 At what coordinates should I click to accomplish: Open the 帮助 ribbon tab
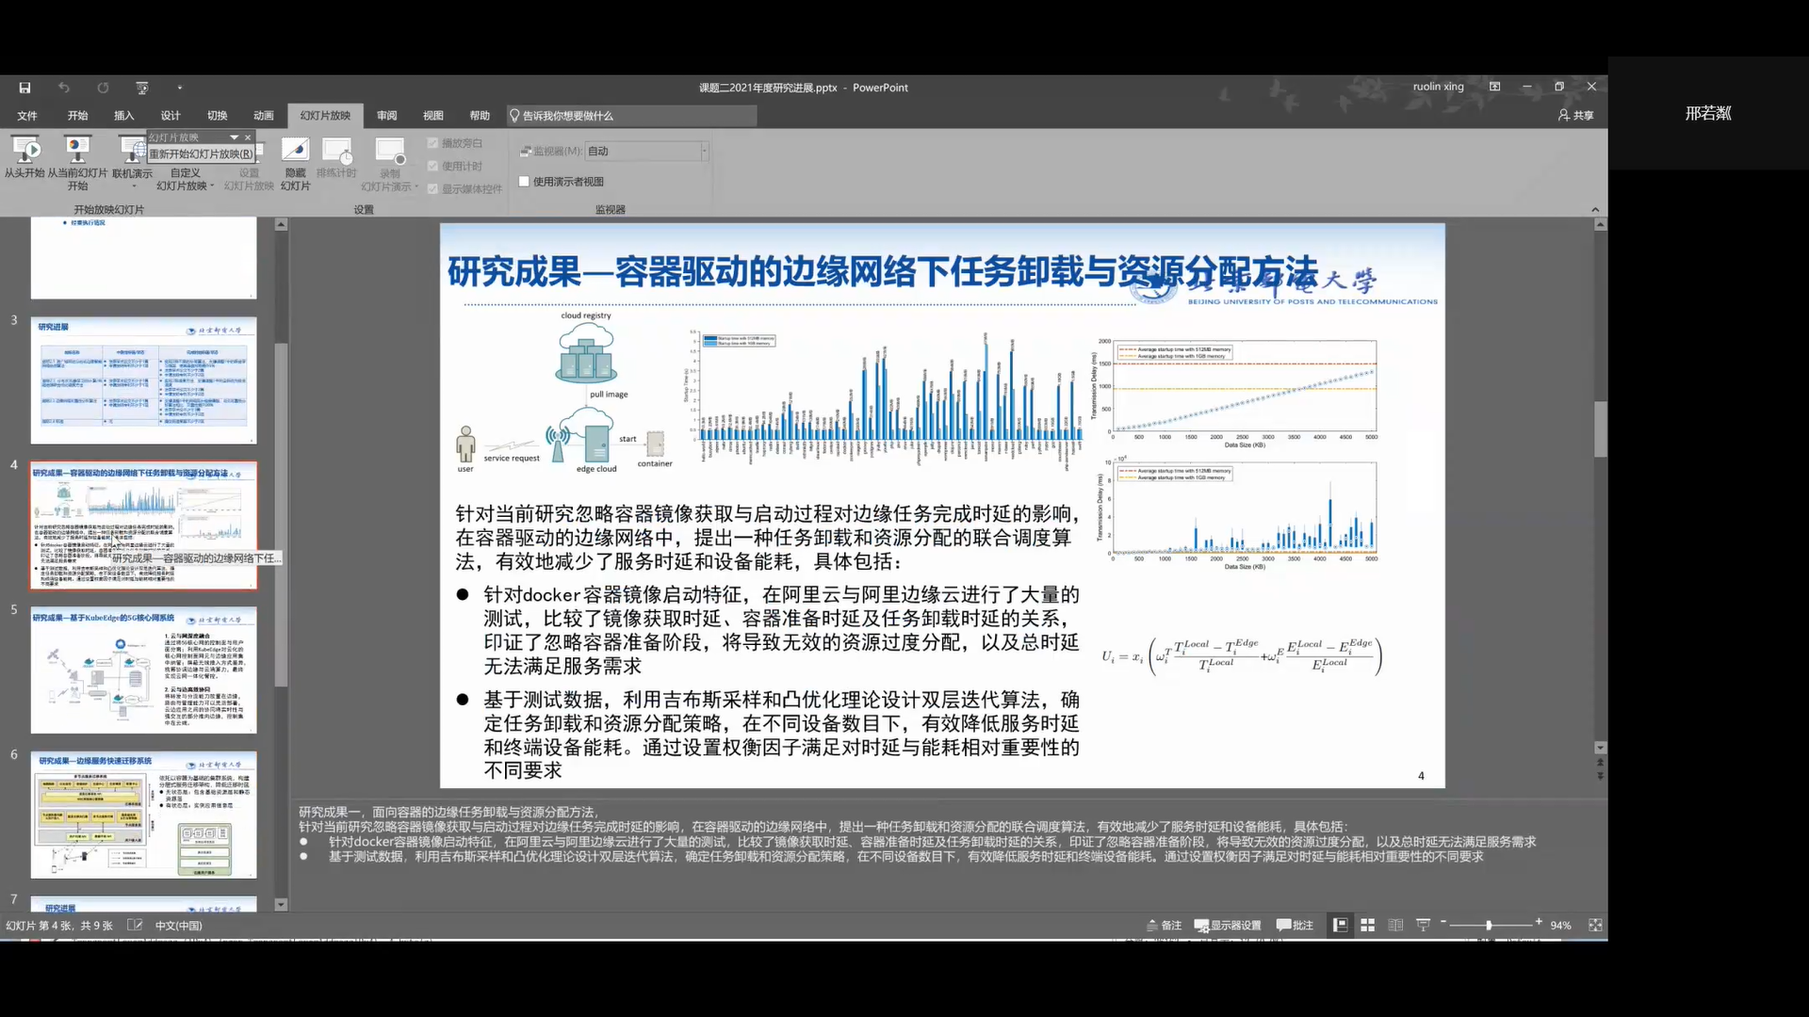(x=480, y=116)
